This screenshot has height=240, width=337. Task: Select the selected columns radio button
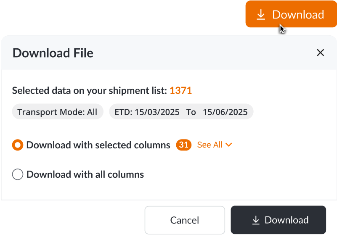[x=18, y=145]
